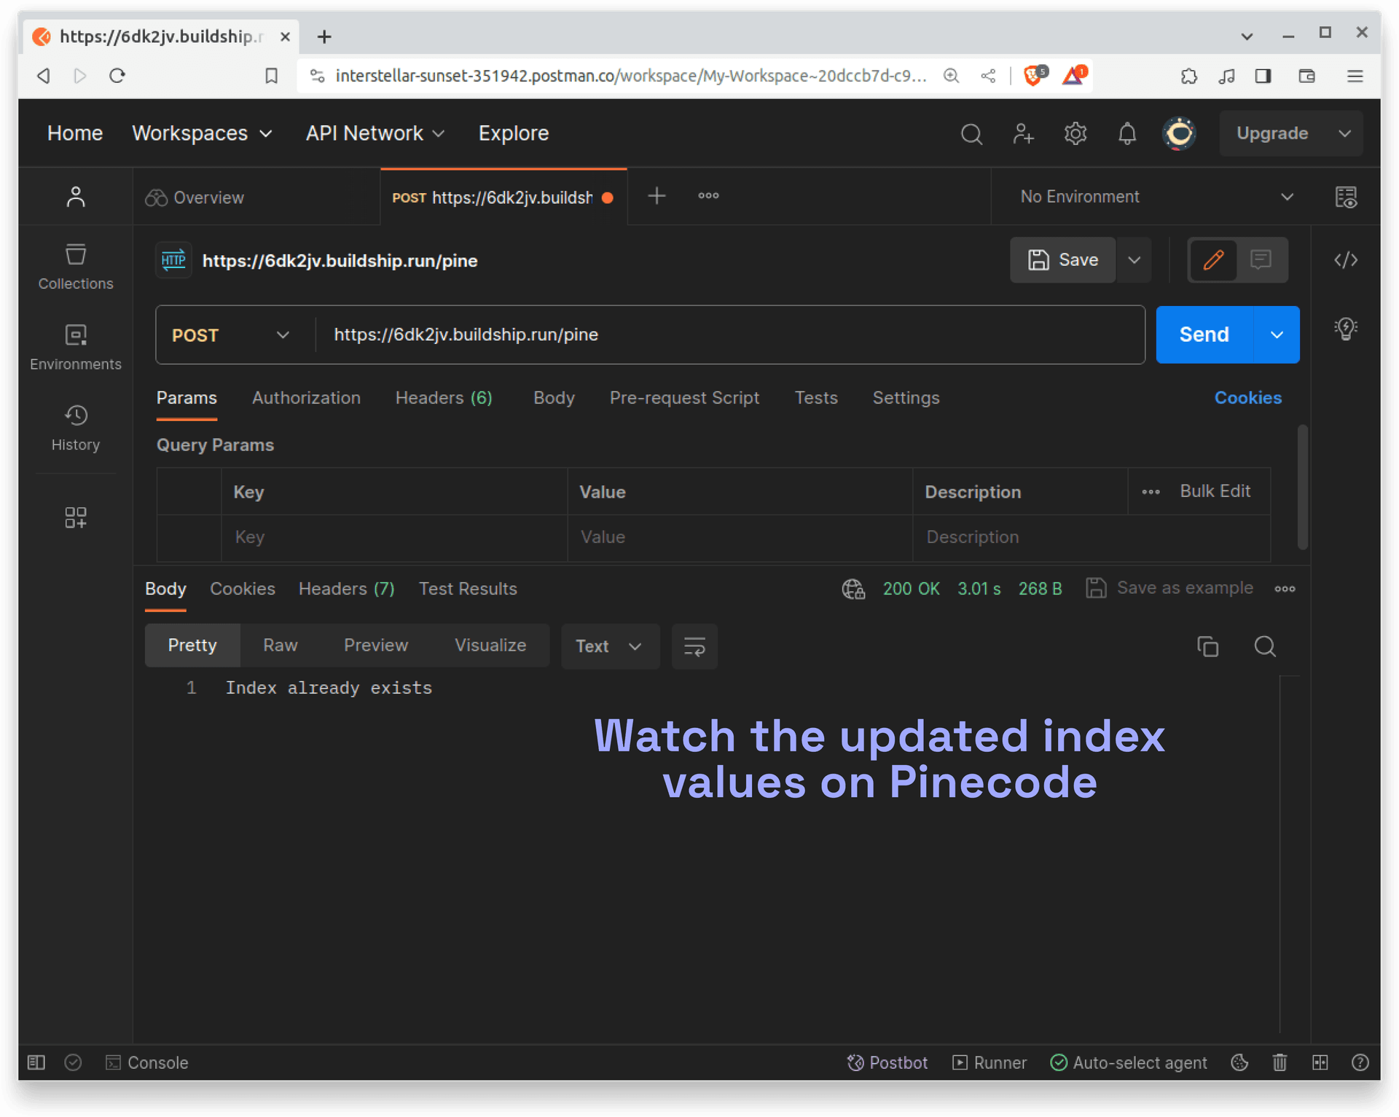The image size is (1399, 1117).
Task: Expand the Text format dropdown
Action: [609, 646]
